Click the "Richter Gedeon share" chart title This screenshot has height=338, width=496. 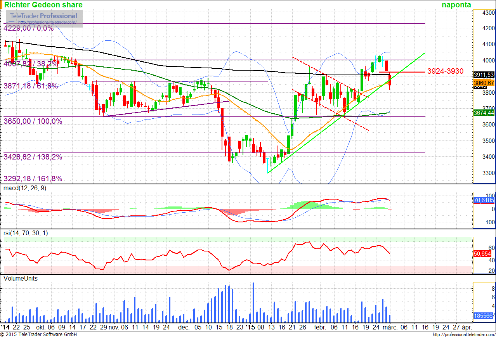click(43, 5)
